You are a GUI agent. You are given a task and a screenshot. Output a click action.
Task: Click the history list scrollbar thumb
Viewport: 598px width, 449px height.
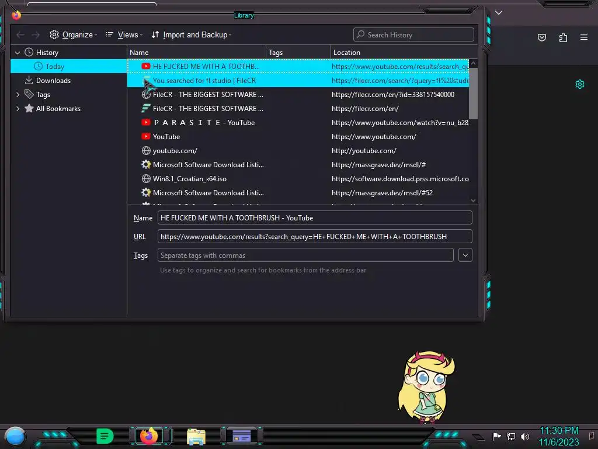pyautogui.click(x=473, y=94)
